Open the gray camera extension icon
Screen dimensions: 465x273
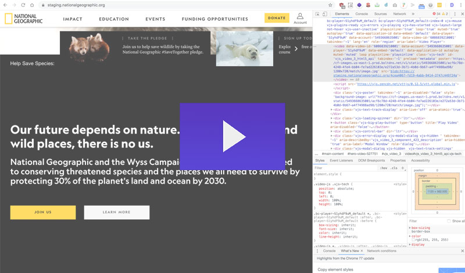395,5
